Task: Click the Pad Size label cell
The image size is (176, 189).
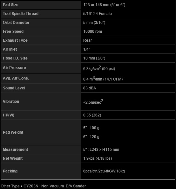Action: click(x=41, y=5)
